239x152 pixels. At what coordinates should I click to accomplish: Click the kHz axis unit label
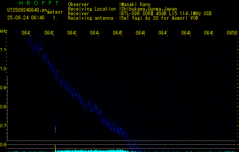click(x=3, y=31)
